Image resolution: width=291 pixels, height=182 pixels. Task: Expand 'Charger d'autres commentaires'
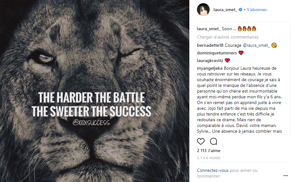tap(227, 37)
